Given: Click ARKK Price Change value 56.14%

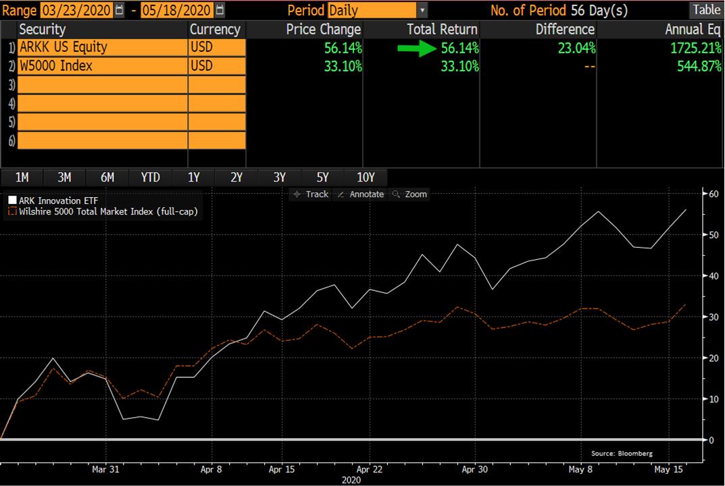Looking at the screenshot, I should tap(343, 47).
